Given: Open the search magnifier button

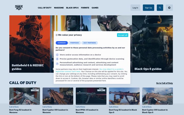Looking at the screenshot, I should click(160, 8).
